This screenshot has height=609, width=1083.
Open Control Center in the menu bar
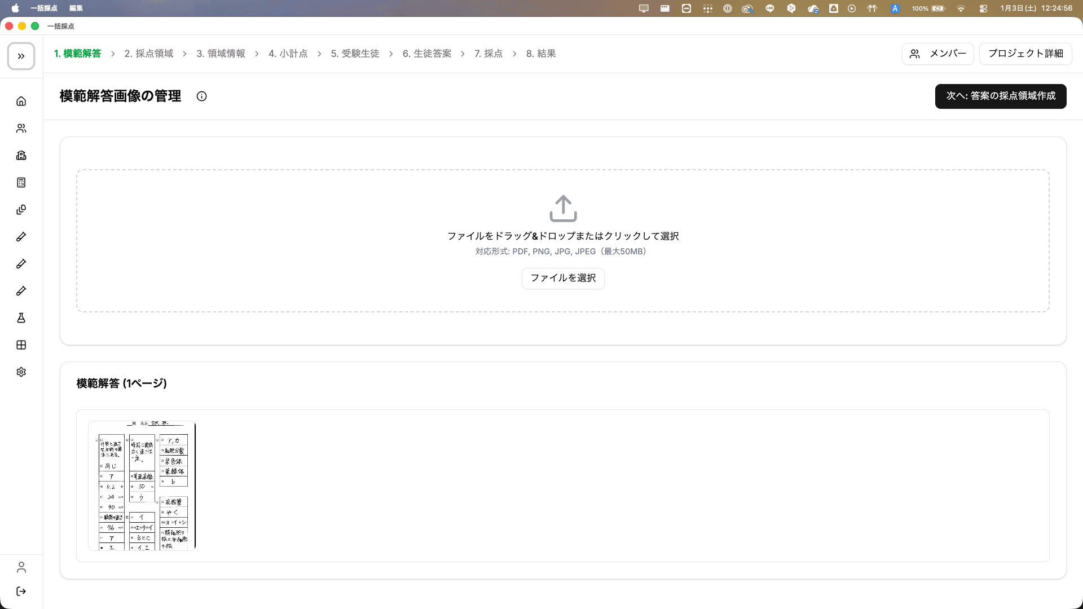(983, 8)
